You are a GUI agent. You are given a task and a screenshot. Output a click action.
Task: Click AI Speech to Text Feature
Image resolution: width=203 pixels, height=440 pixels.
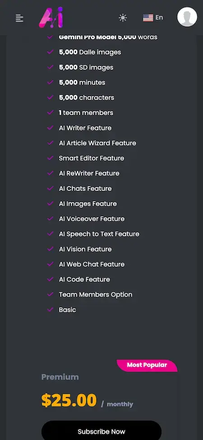(99, 234)
